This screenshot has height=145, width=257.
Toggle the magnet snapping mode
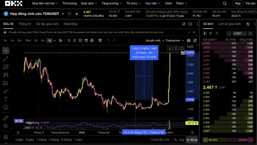6,137
